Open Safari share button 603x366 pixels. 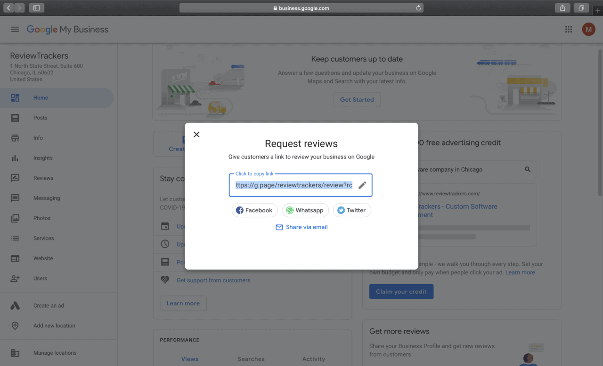562,8
